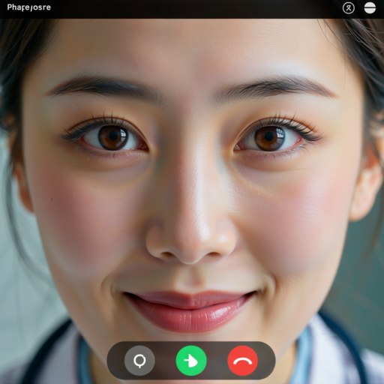This screenshot has height=384, width=384.
Task: Click the red end call button
Action: coord(242,361)
